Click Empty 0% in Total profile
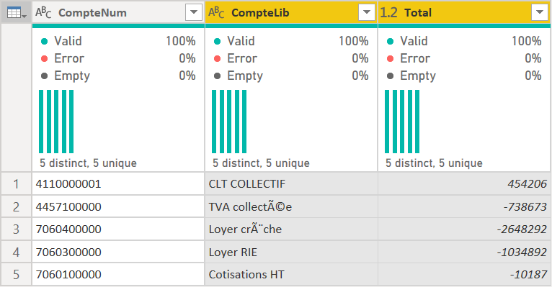The height and width of the screenshot is (287, 552). tap(463, 76)
